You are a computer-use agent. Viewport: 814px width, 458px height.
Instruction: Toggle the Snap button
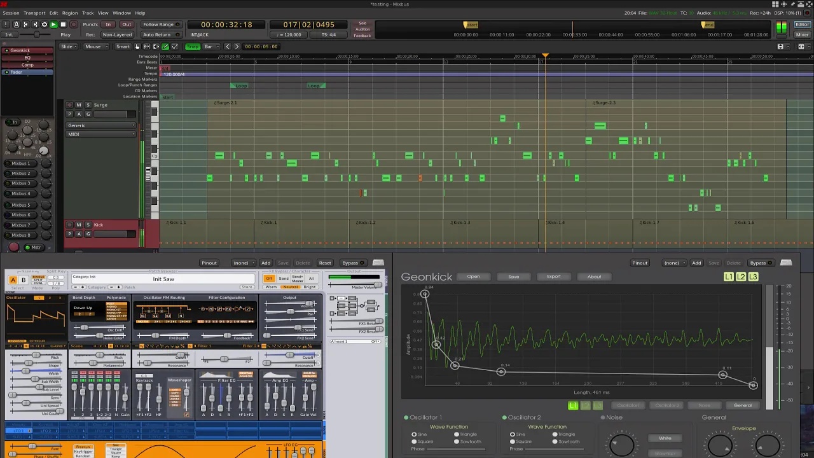[193, 46]
